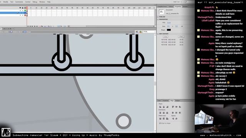
Task: Align objects to top edge
Action: 173,107
